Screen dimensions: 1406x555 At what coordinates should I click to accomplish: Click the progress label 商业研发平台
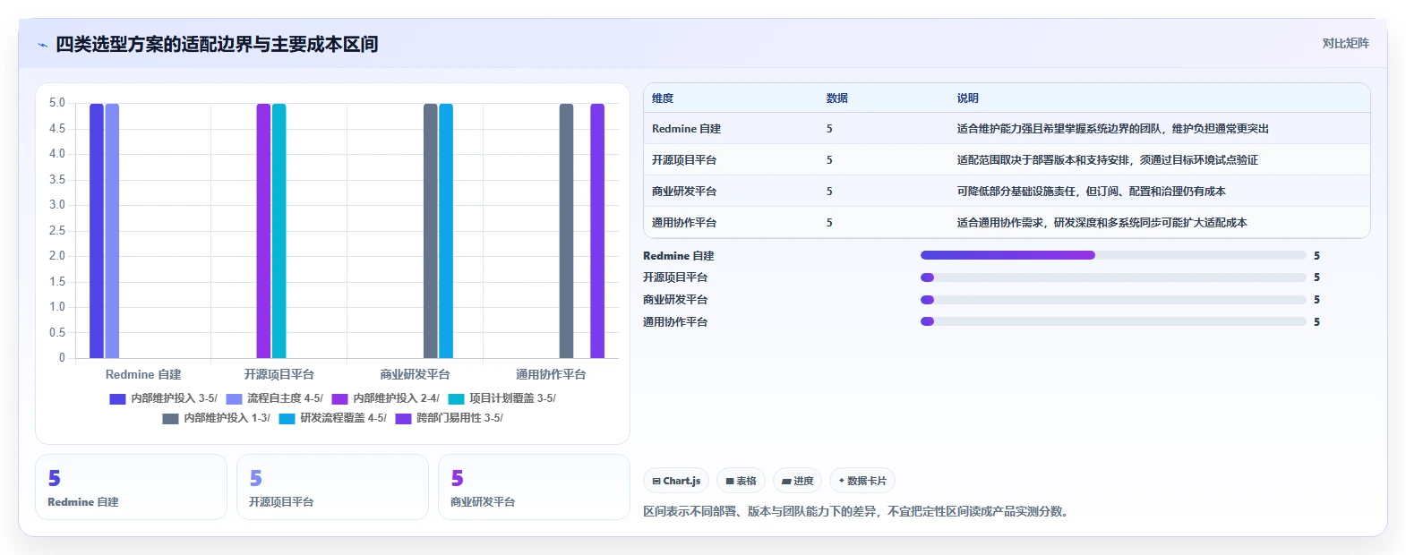675,300
